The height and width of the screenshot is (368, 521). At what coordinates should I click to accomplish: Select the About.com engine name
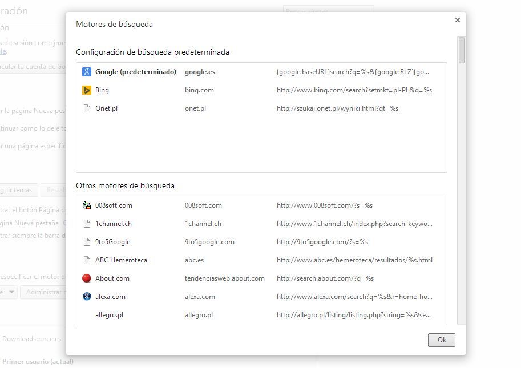pyautogui.click(x=112, y=278)
